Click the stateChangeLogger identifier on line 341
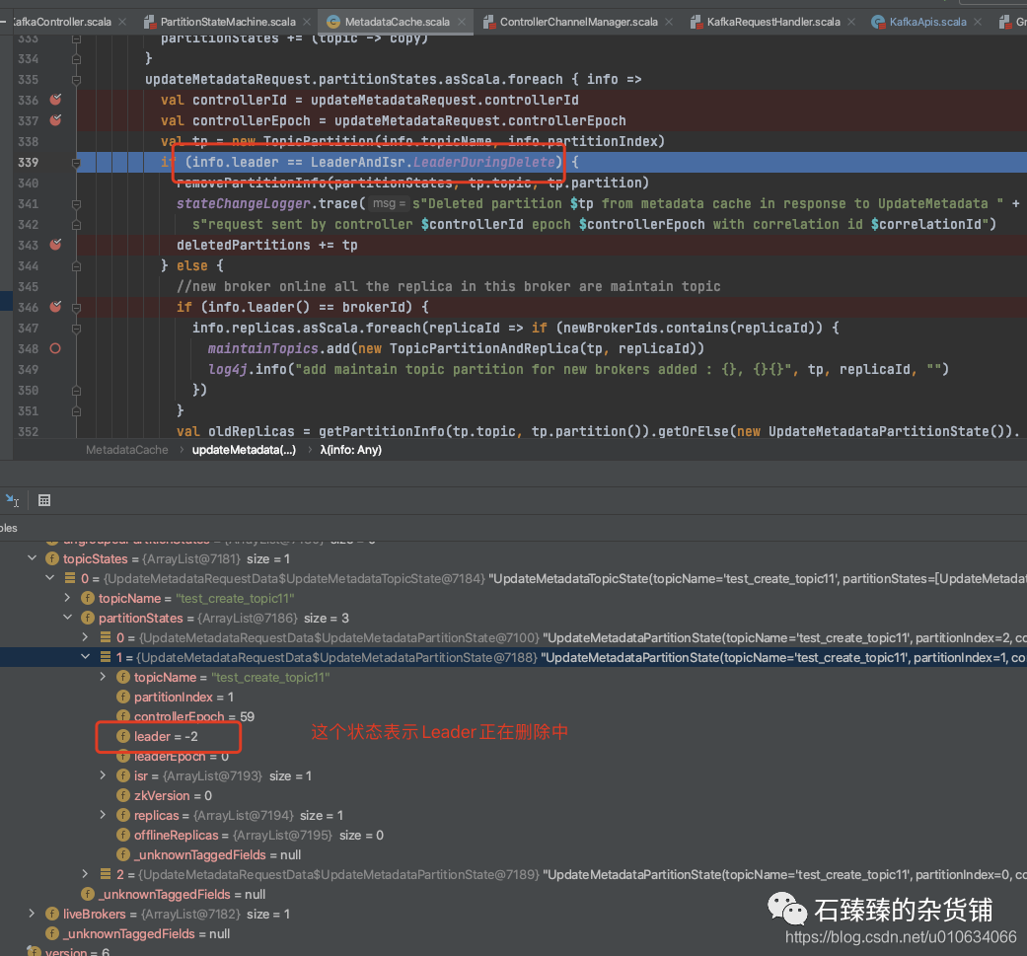 point(244,203)
